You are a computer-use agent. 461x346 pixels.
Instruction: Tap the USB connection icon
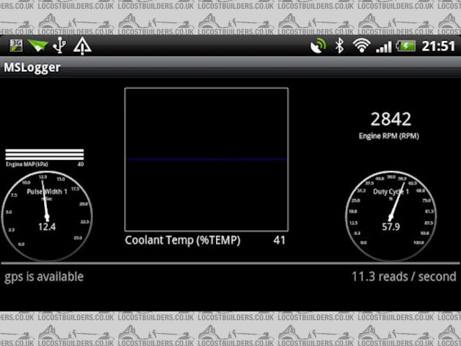[x=59, y=46]
